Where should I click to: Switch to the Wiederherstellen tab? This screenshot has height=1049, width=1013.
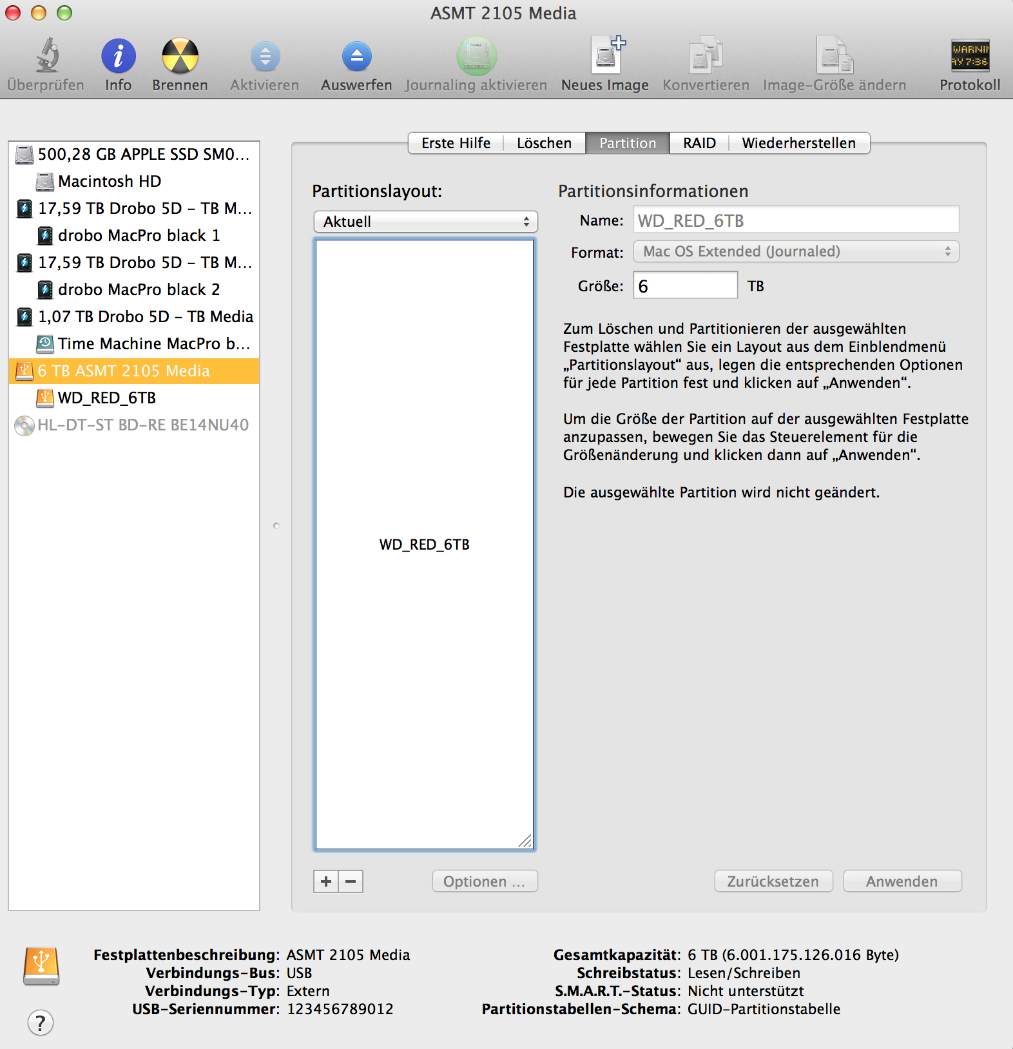click(x=799, y=143)
